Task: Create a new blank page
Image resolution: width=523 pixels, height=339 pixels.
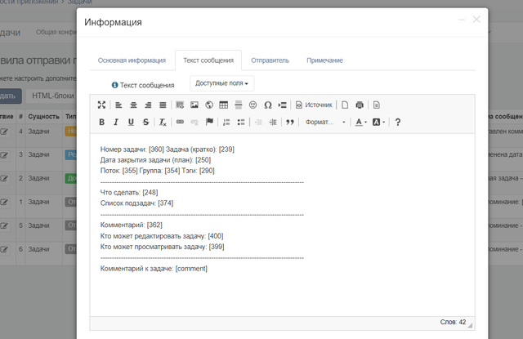Action: 345,105
